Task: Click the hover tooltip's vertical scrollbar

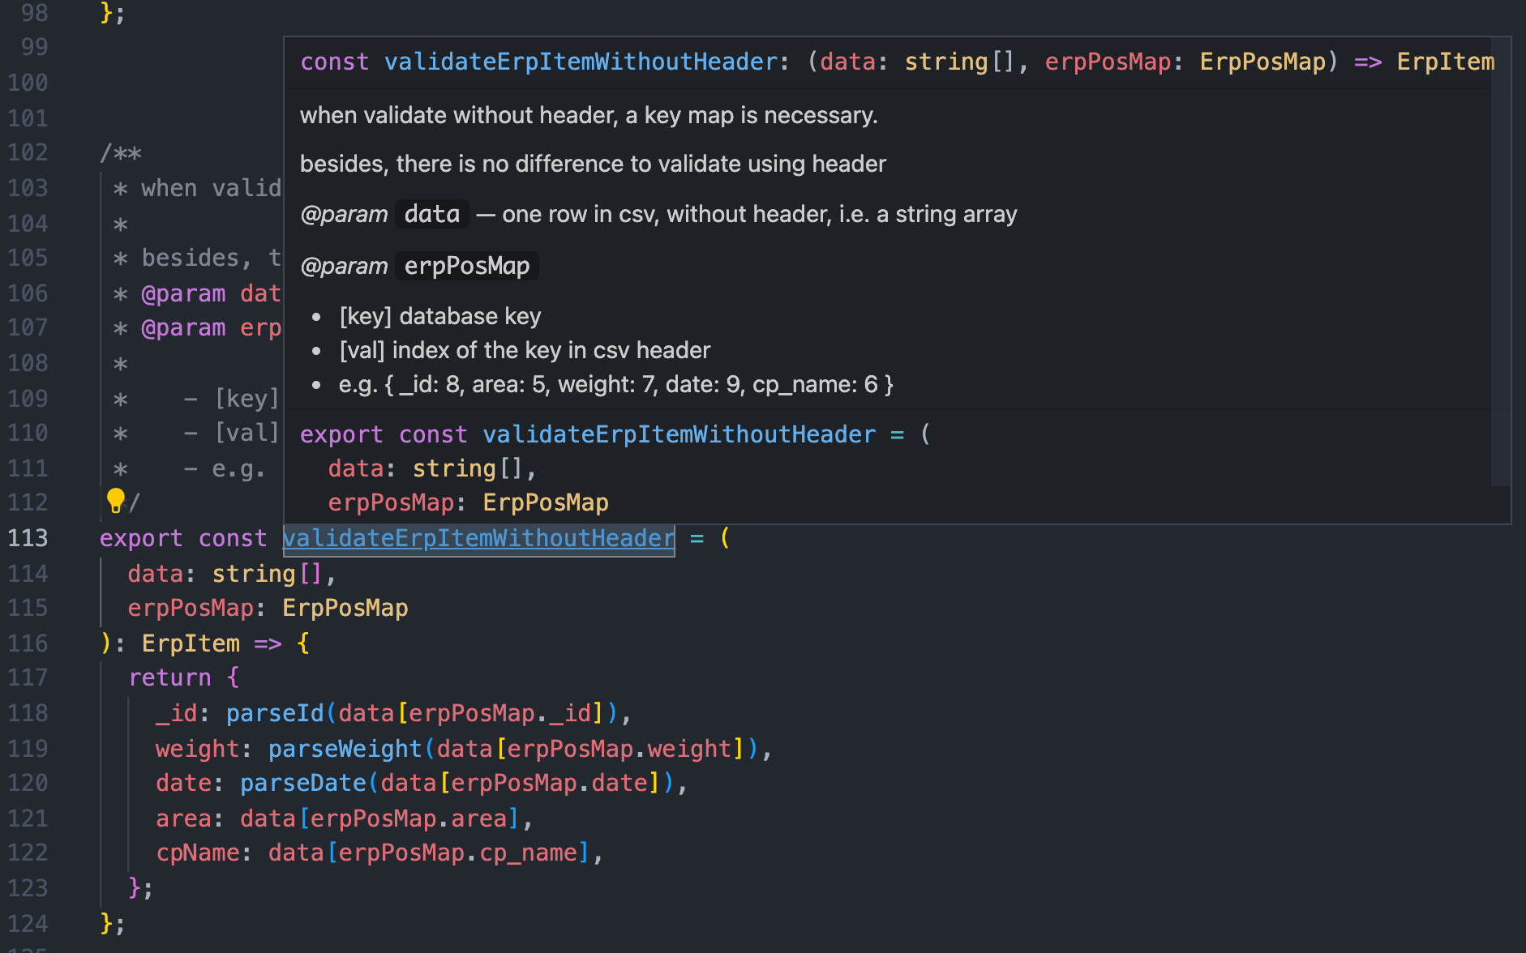Action: tap(1501, 262)
